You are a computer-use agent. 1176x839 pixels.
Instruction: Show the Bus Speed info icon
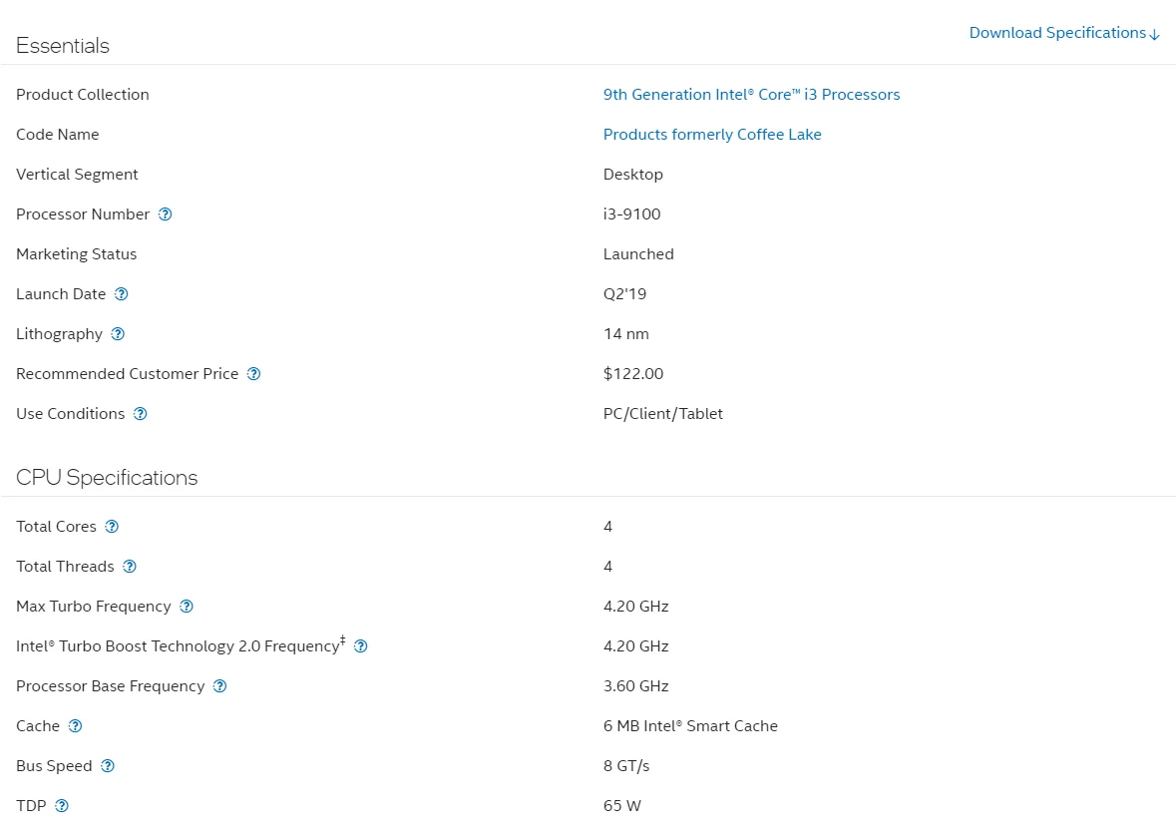click(x=108, y=766)
